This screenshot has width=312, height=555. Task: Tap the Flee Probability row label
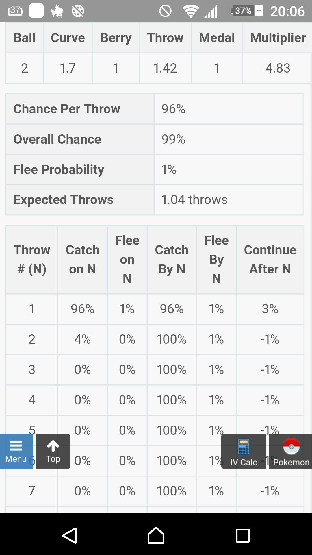click(x=59, y=170)
